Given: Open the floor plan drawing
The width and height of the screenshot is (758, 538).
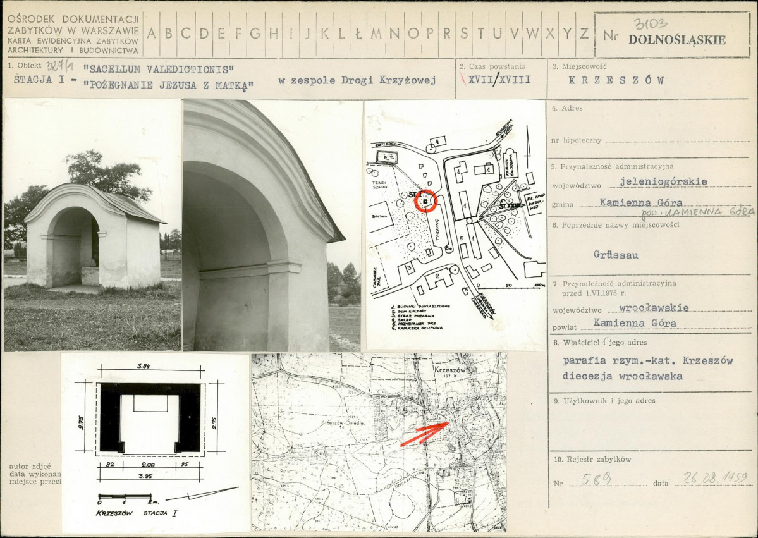Looking at the screenshot, I should [155, 443].
